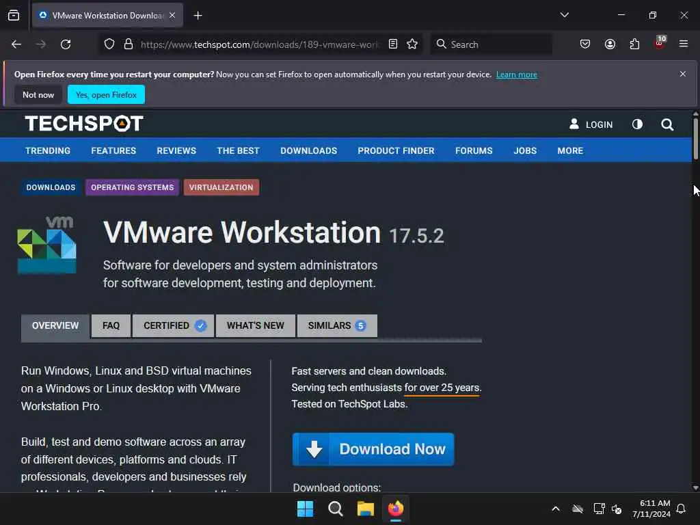
Task: Open taskbar Search icon
Action: point(335,509)
